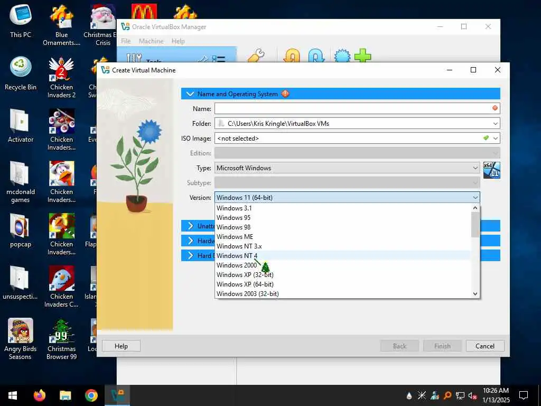
Task: Open Google Chrome from the taskbar
Action: tap(91, 395)
